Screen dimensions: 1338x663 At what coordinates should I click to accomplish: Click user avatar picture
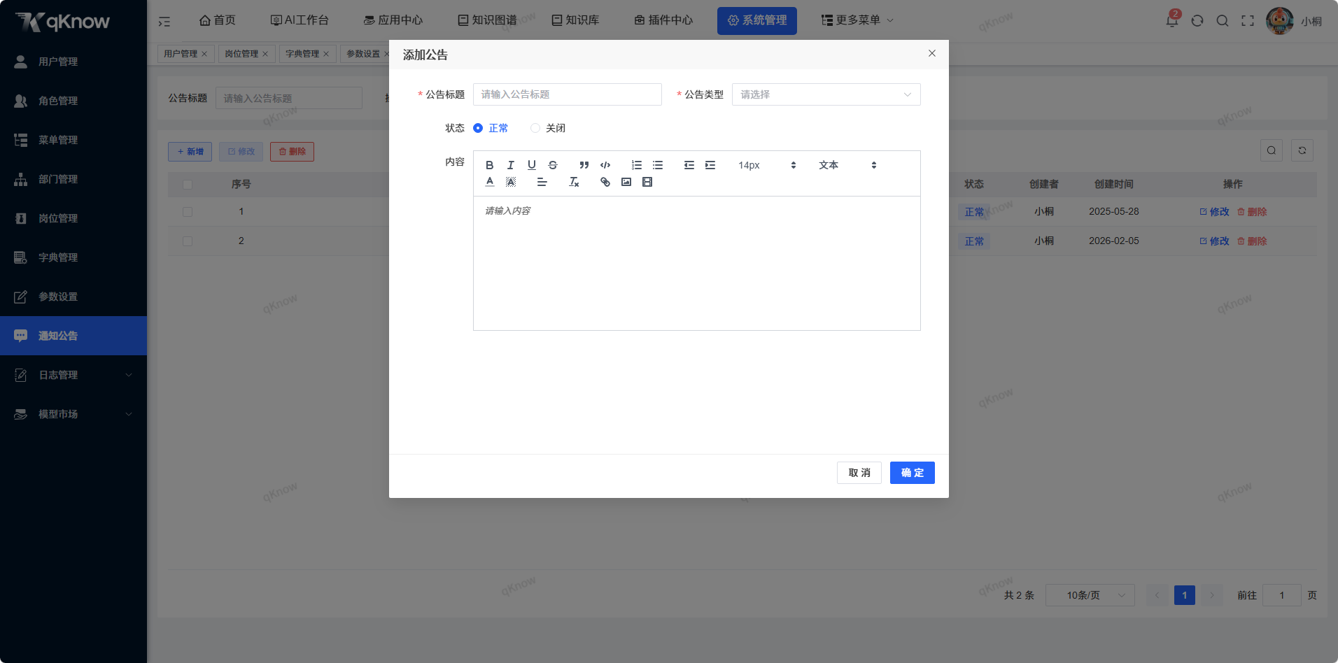click(1280, 21)
